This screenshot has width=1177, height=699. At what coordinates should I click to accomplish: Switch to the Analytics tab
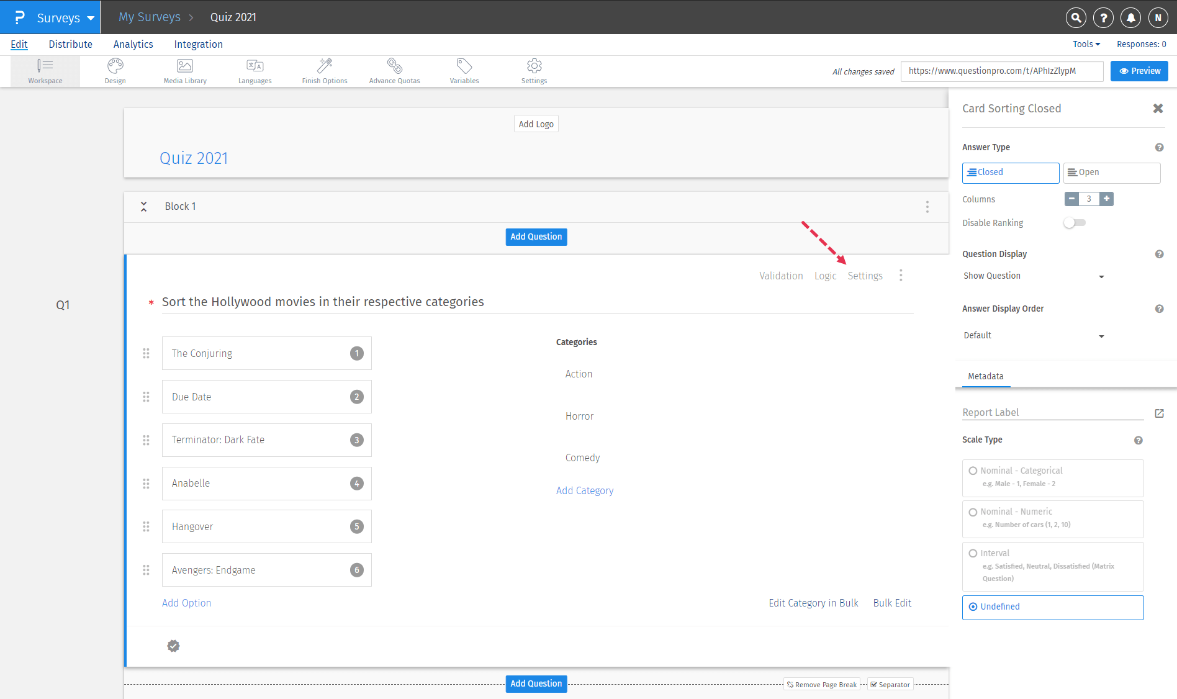pos(133,44)
